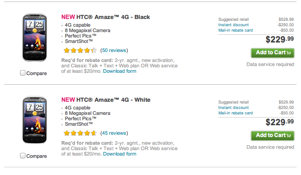The image size is (301, 175).
Task: Open Instant discount details for the black Amaze
Action: point(233,25)
